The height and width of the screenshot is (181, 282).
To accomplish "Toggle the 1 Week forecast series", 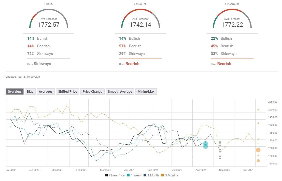I will pos(134,175).
